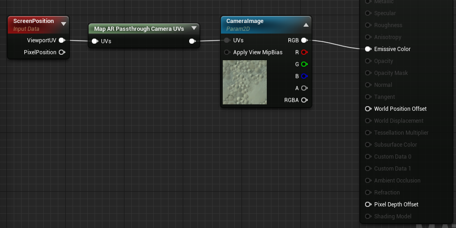
Task: Click the RGBA output pin
Action: [x=304, y=100]
